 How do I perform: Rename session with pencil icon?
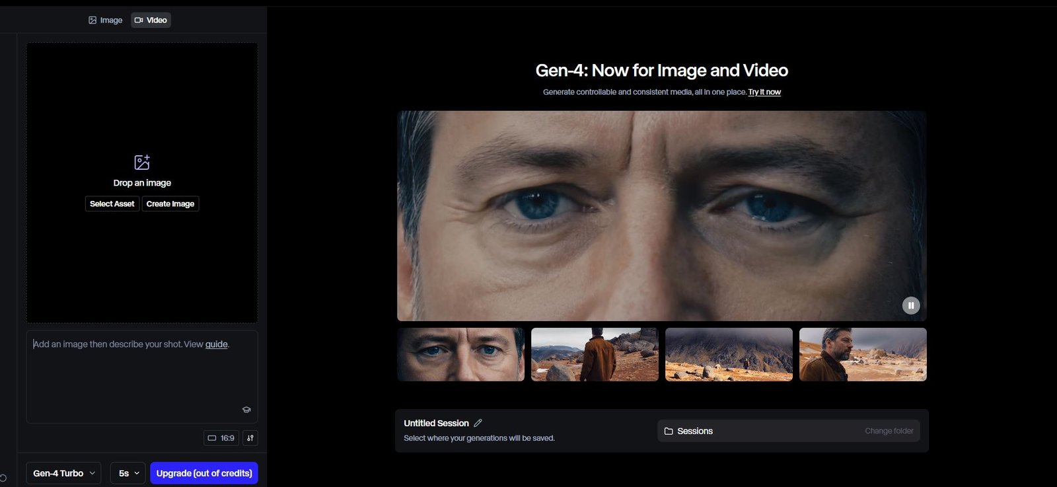478,423
